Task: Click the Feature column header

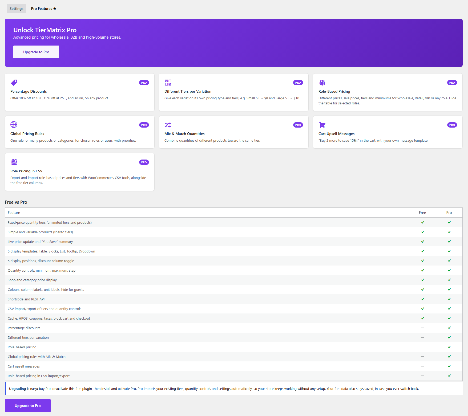Action: (14, 213)
